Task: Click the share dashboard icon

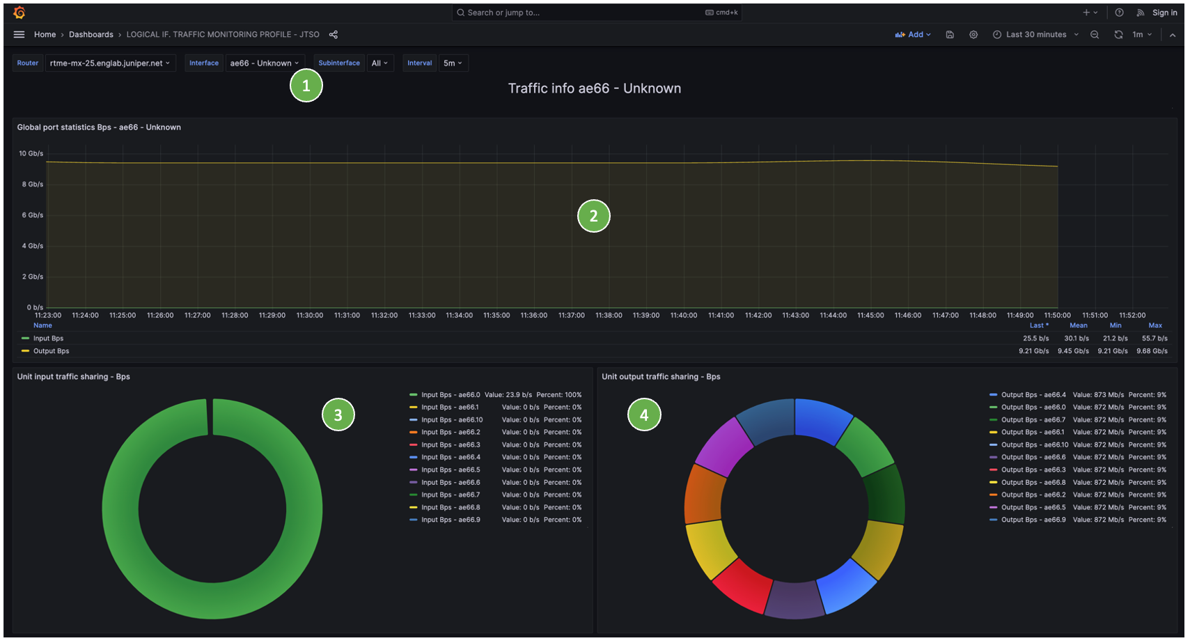Action: click(334, 35)
